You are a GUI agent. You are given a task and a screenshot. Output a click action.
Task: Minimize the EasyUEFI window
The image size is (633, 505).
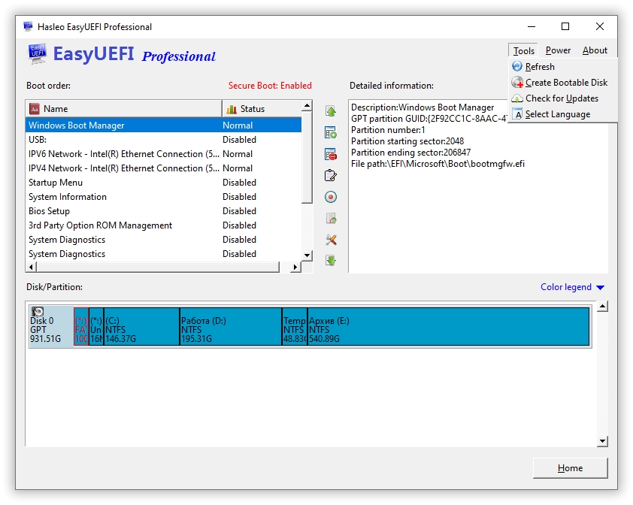pyautogui.click(x=532, y=26)
